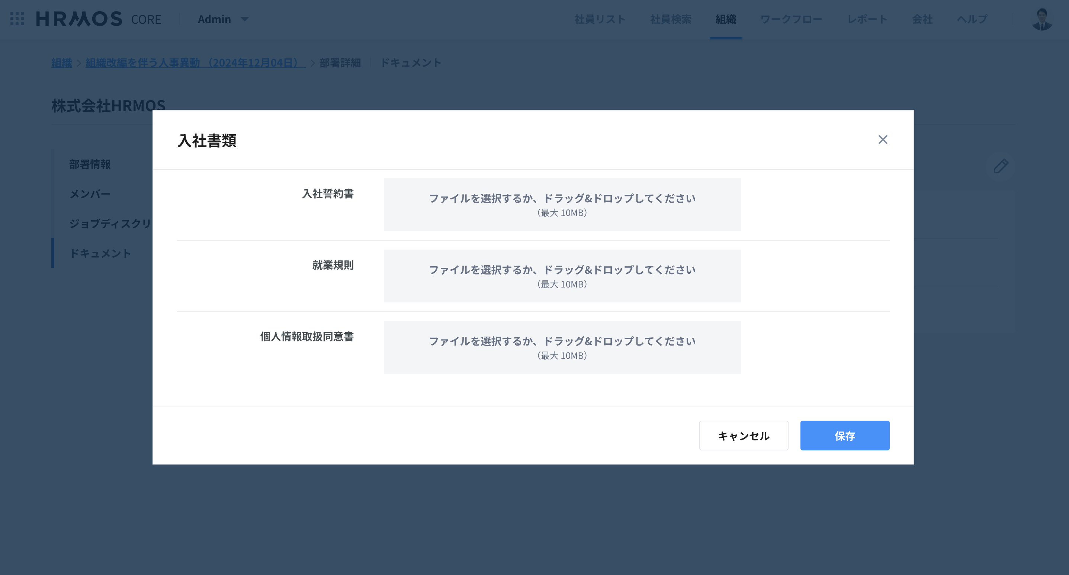Viewport: 1069px width, 575px height.
Task: Click the 保存 button
Action: (x=844, y=436)
